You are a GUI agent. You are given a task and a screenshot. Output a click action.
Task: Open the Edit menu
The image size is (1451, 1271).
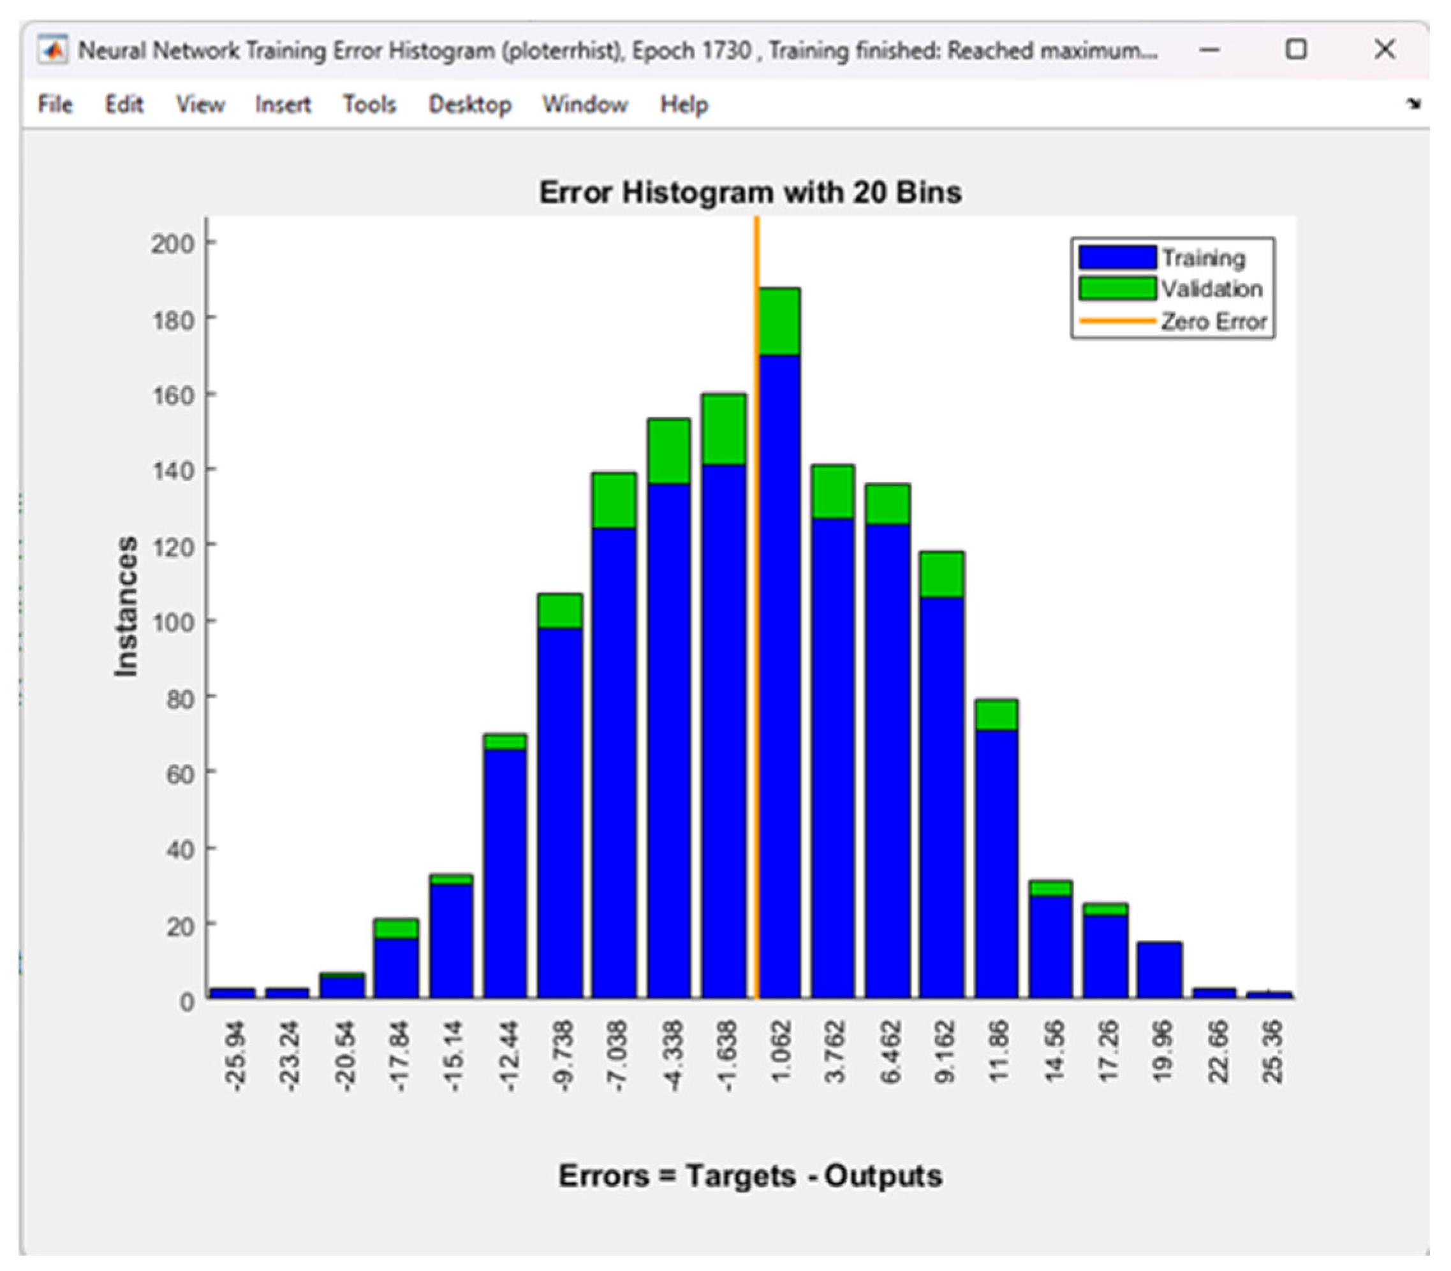pyautogui.click(x=124, y=104)
